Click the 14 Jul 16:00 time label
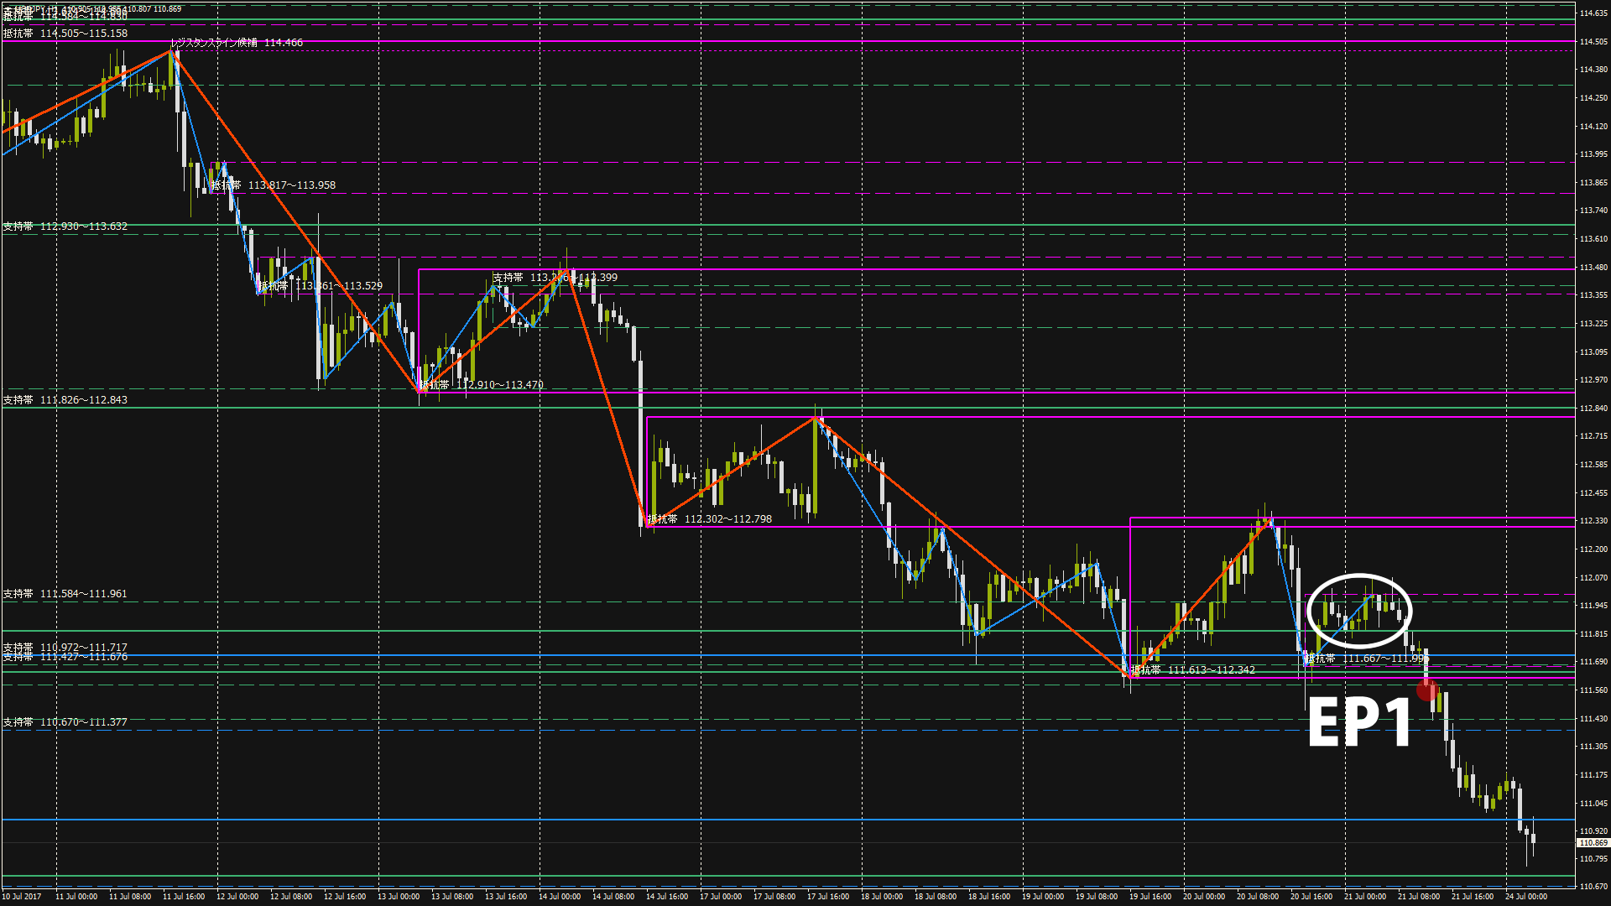1611x906 pixels. coord(667,897)
